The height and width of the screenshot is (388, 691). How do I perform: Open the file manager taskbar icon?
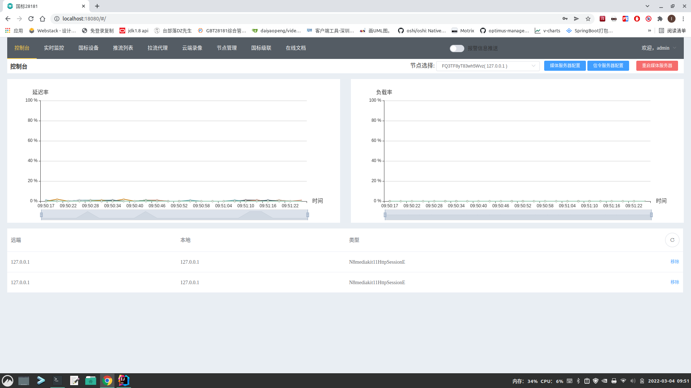91,380
